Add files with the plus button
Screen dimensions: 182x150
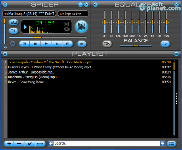pyautogui.click(x=9, y=144)
